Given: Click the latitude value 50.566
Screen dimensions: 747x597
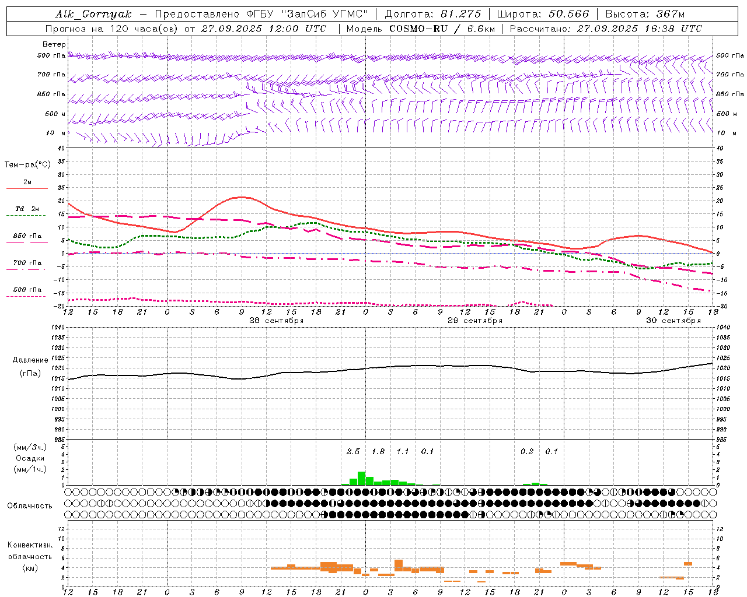Looking at the screenshot, I should click(568, 14).
